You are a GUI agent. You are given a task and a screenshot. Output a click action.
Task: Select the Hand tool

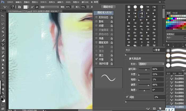coord(3,89)
